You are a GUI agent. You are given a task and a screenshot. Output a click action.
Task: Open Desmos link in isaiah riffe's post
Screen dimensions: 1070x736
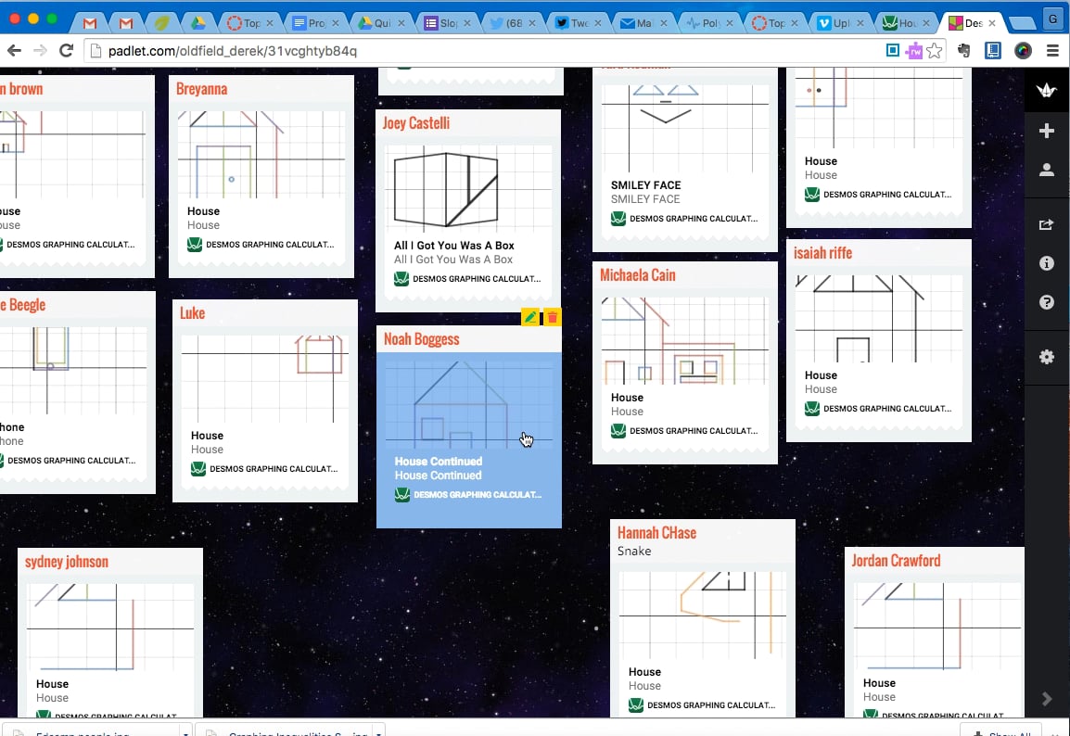(878, 409)
